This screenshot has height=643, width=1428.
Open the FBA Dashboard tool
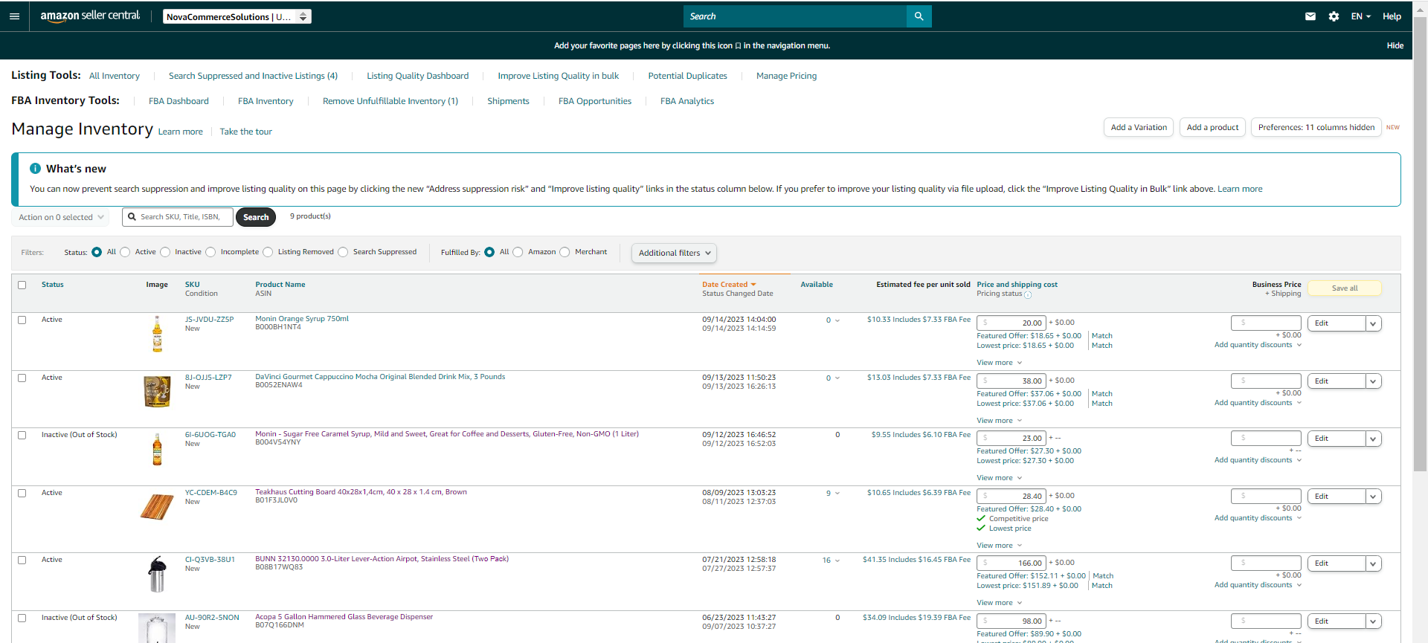coord(178,101)
